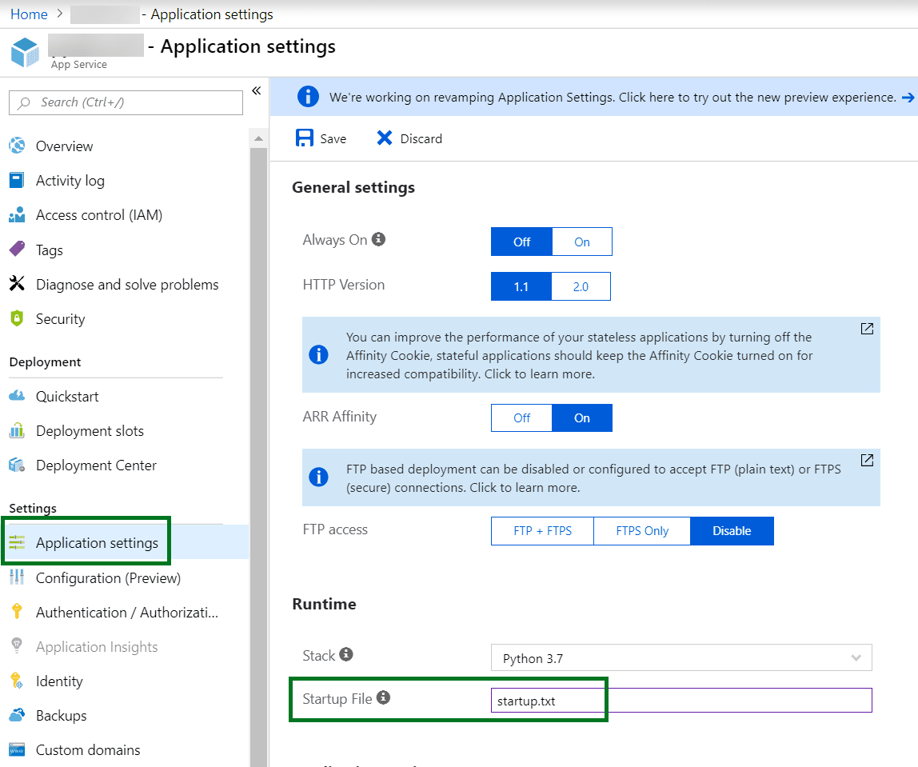Screen dimensions: 918x767
Task: Click the Deployment Center icon
Action: point(17,465)
